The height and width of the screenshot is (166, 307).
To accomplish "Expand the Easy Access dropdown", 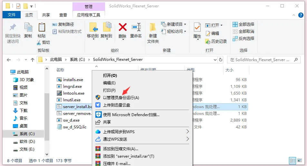I will point(185,31).
